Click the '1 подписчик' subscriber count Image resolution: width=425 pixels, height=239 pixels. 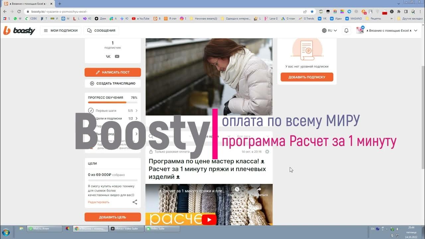[x=113, y=45]
